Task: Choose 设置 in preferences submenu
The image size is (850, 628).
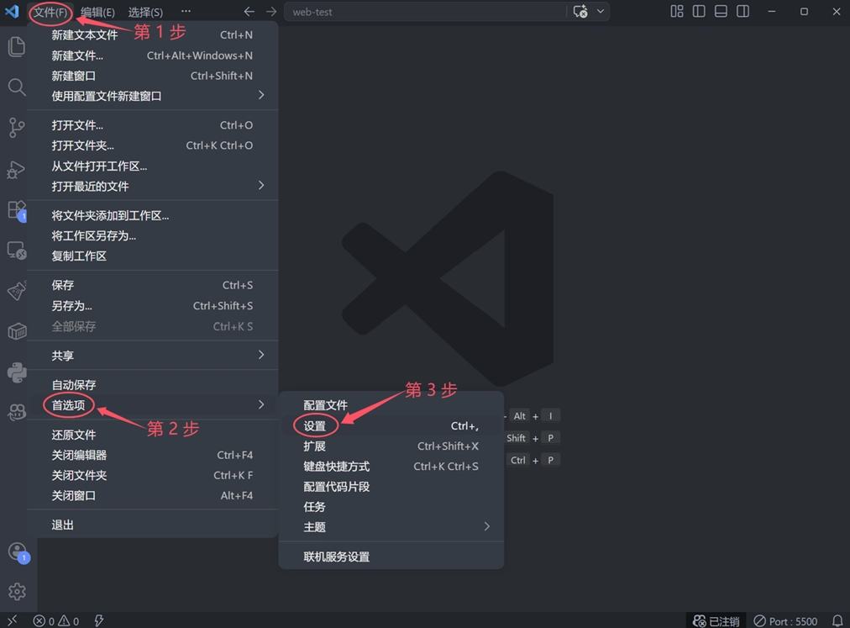Action: click(391, 426)
